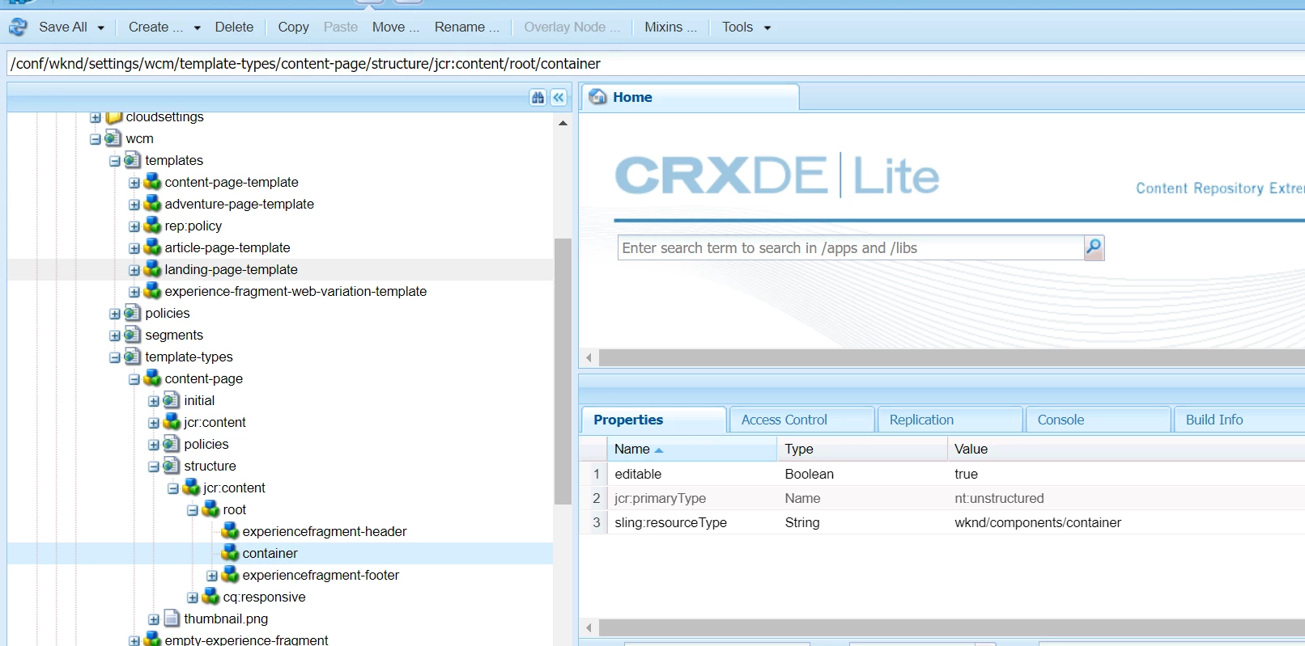1305x646 pixels.
Task: Expand the cq:responsive node
Action: click(193, 597)
